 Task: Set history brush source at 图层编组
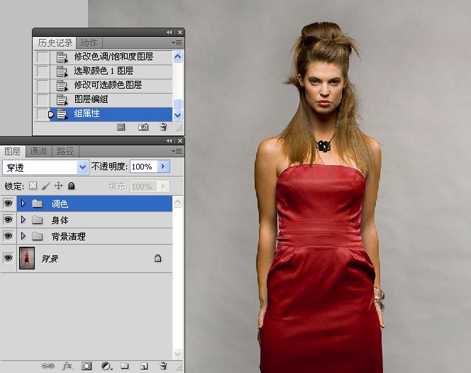point(42,99)
